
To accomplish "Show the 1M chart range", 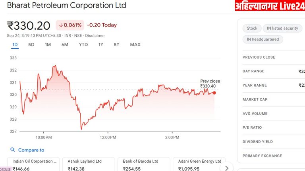I will 48,45.
